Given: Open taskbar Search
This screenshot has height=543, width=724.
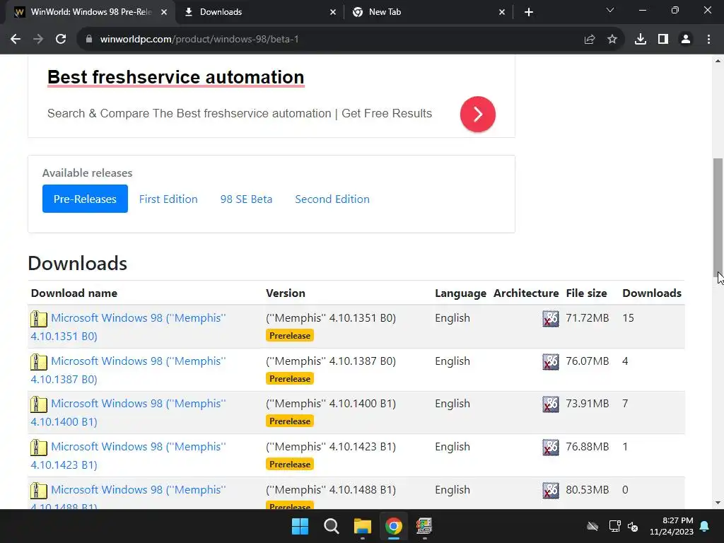Looking at the screenshot, I should coord(331,526).
